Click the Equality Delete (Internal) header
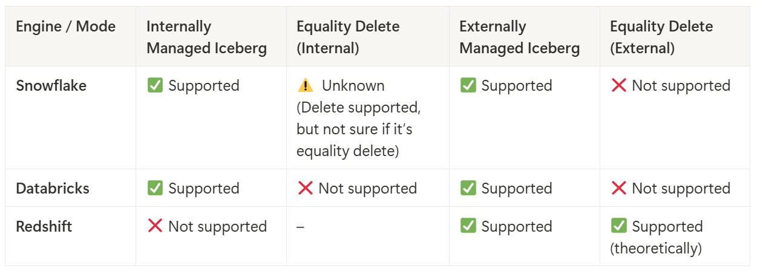The image size is (757, 274). 348,37
